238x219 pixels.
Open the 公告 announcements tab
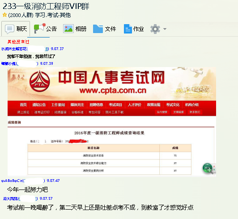point(45,29)
